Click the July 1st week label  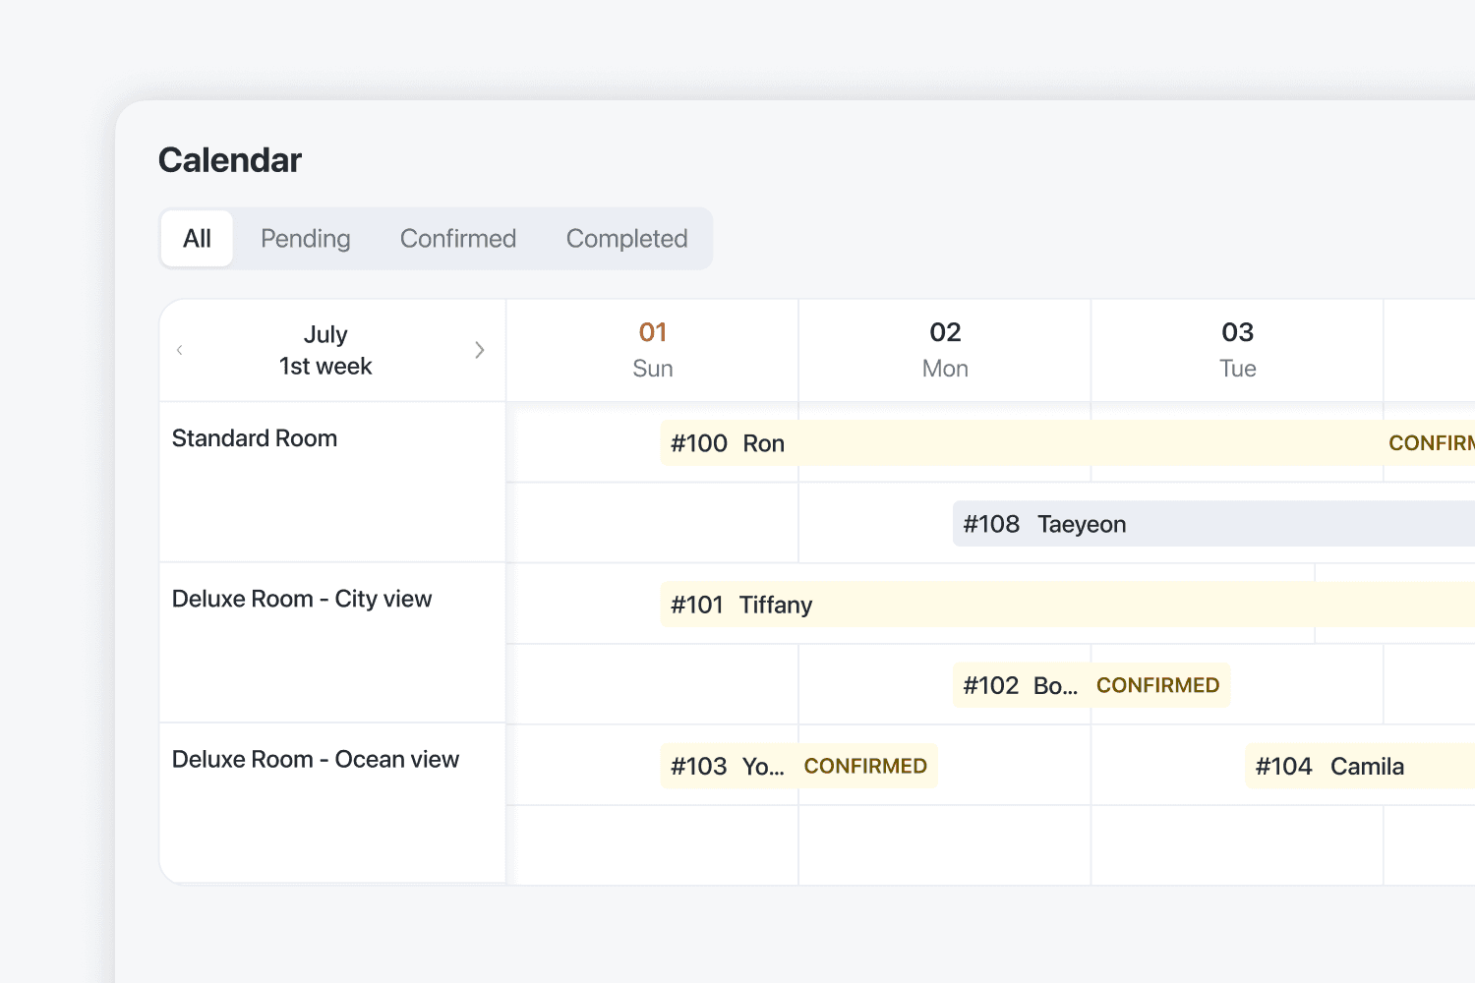[x=325, y=350]
